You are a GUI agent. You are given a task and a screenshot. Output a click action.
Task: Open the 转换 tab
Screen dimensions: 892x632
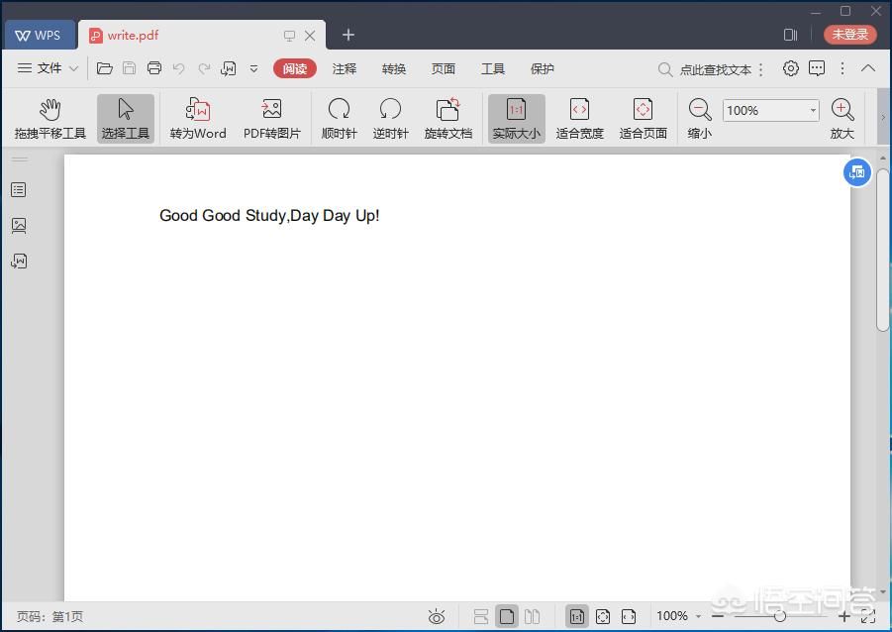(x=394, y=69)
